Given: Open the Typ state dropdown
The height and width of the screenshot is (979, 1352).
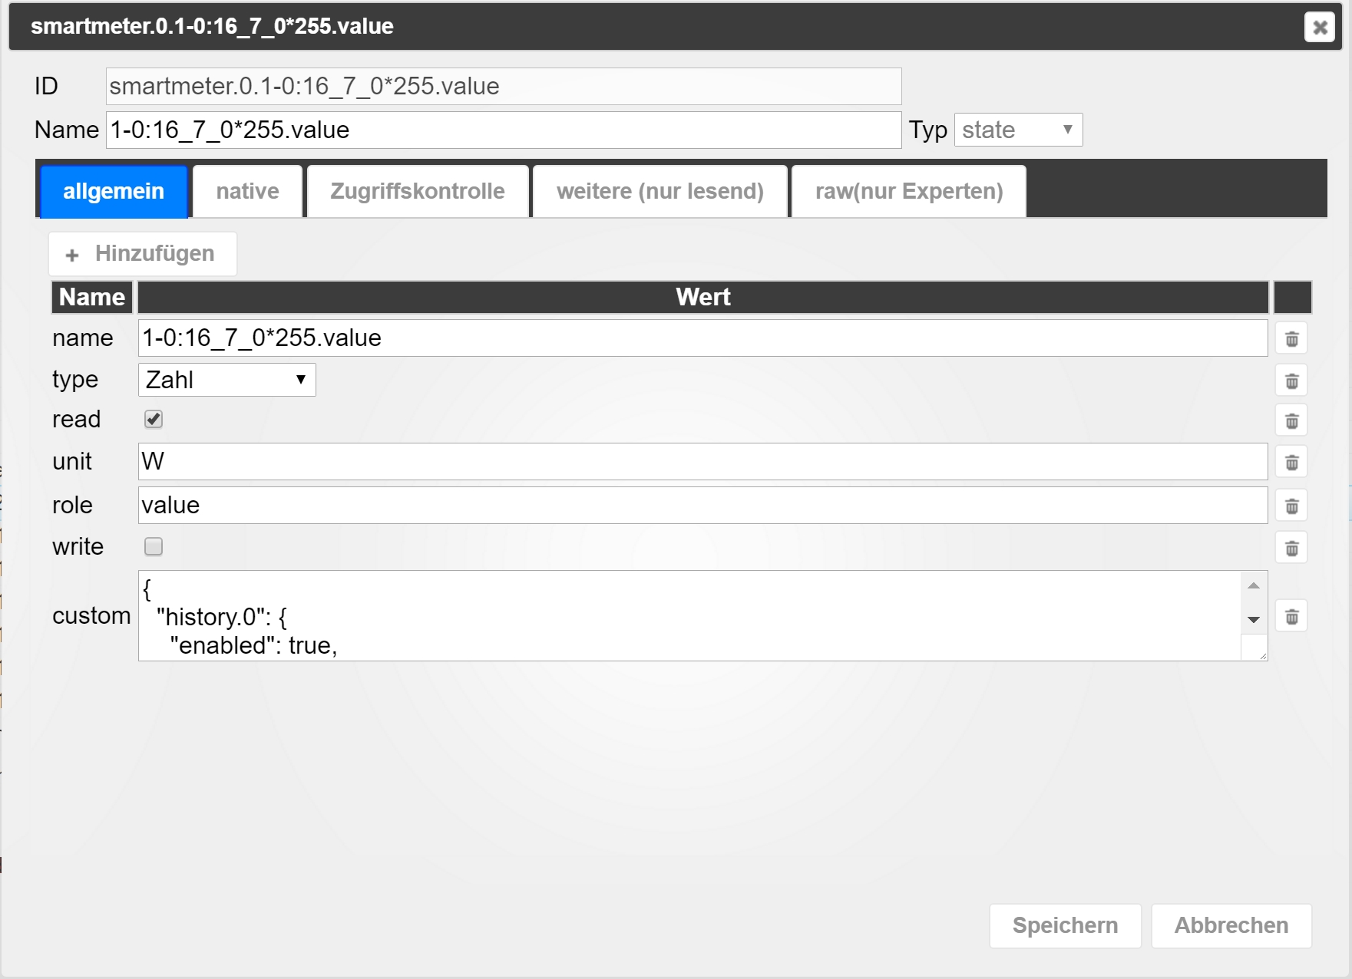Looking at the screenshot, I should click(1018, 130).
